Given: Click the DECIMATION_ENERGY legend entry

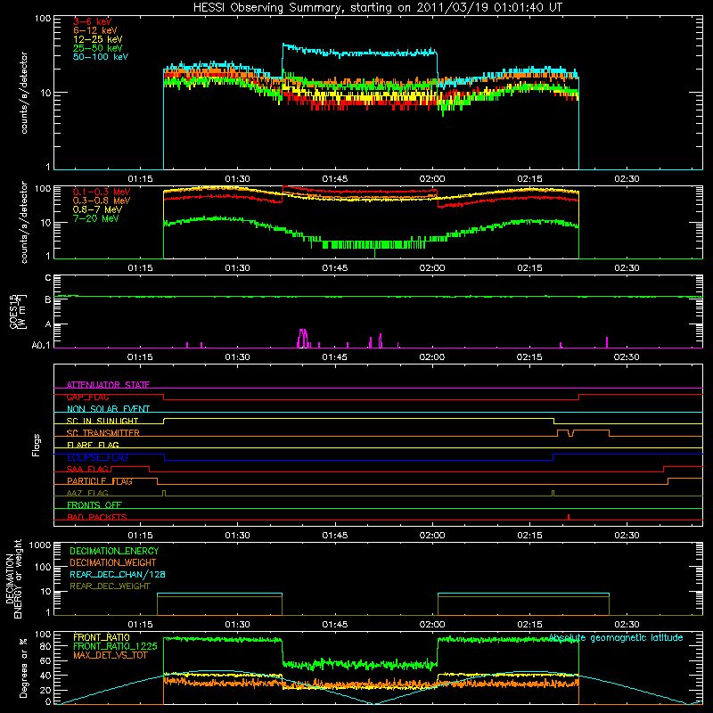Looking at the screenshot, I should [x=114, y=551].
